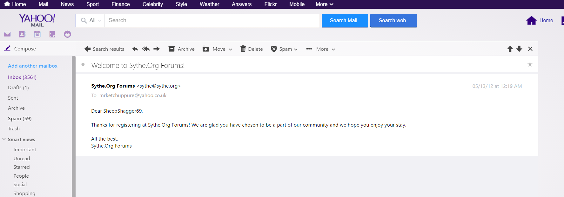564x197 pixels.
Task: Open Mail in top navigation bar
Action: 44,4
